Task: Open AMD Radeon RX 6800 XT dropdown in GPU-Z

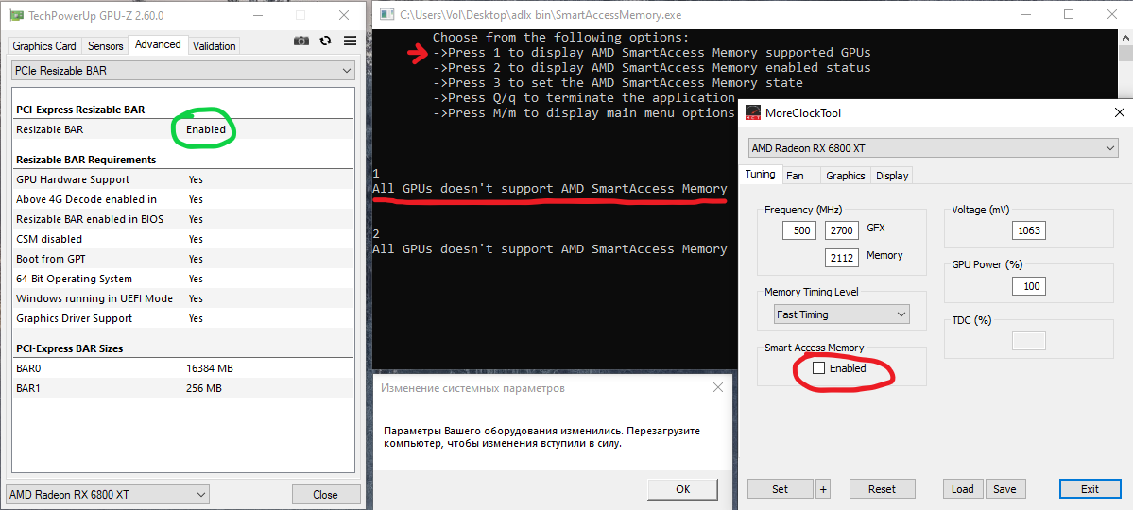Action: (108, 495)
